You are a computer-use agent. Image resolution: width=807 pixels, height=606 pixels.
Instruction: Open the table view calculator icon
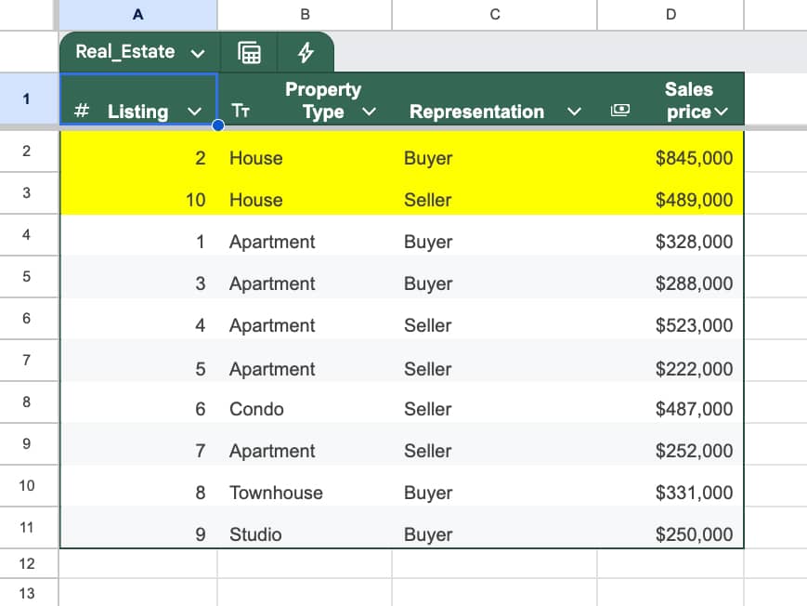tap(249, 53)
